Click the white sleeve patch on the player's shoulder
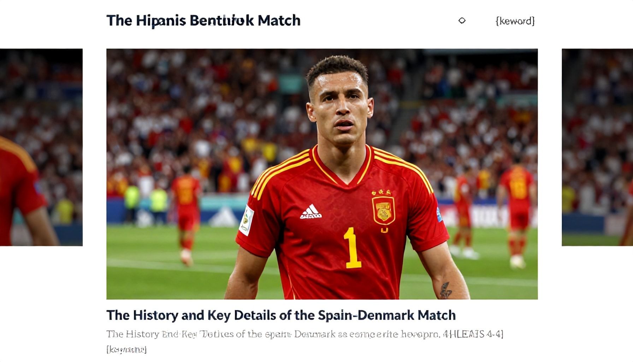This screenshot has width=633, height=362. tap(247, 220)
